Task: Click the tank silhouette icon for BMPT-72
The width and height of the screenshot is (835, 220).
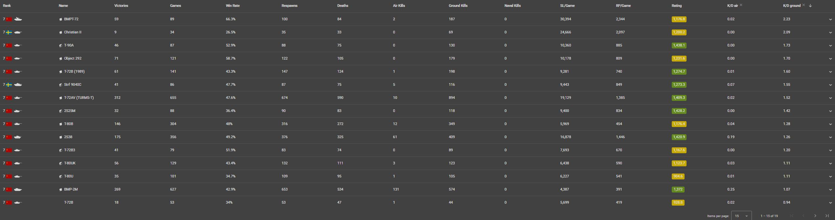Action: (18, 19)
